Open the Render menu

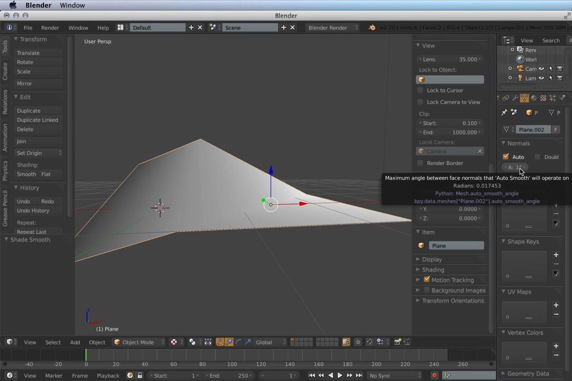pos(50,28)
